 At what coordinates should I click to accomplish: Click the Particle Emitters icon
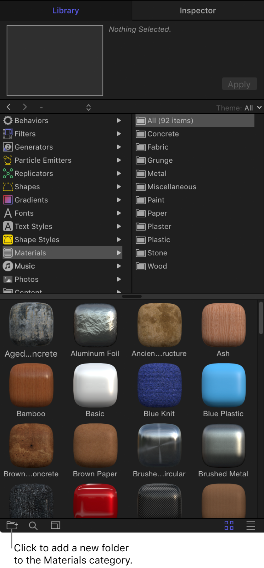[8, 160]
